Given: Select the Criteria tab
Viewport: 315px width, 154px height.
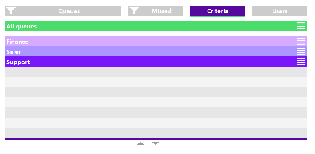Looking at the screenshot, I should tap(218, 11).
